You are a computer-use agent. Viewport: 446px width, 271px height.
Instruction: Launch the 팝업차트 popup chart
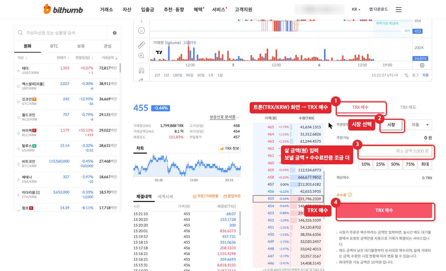[232, 196]
